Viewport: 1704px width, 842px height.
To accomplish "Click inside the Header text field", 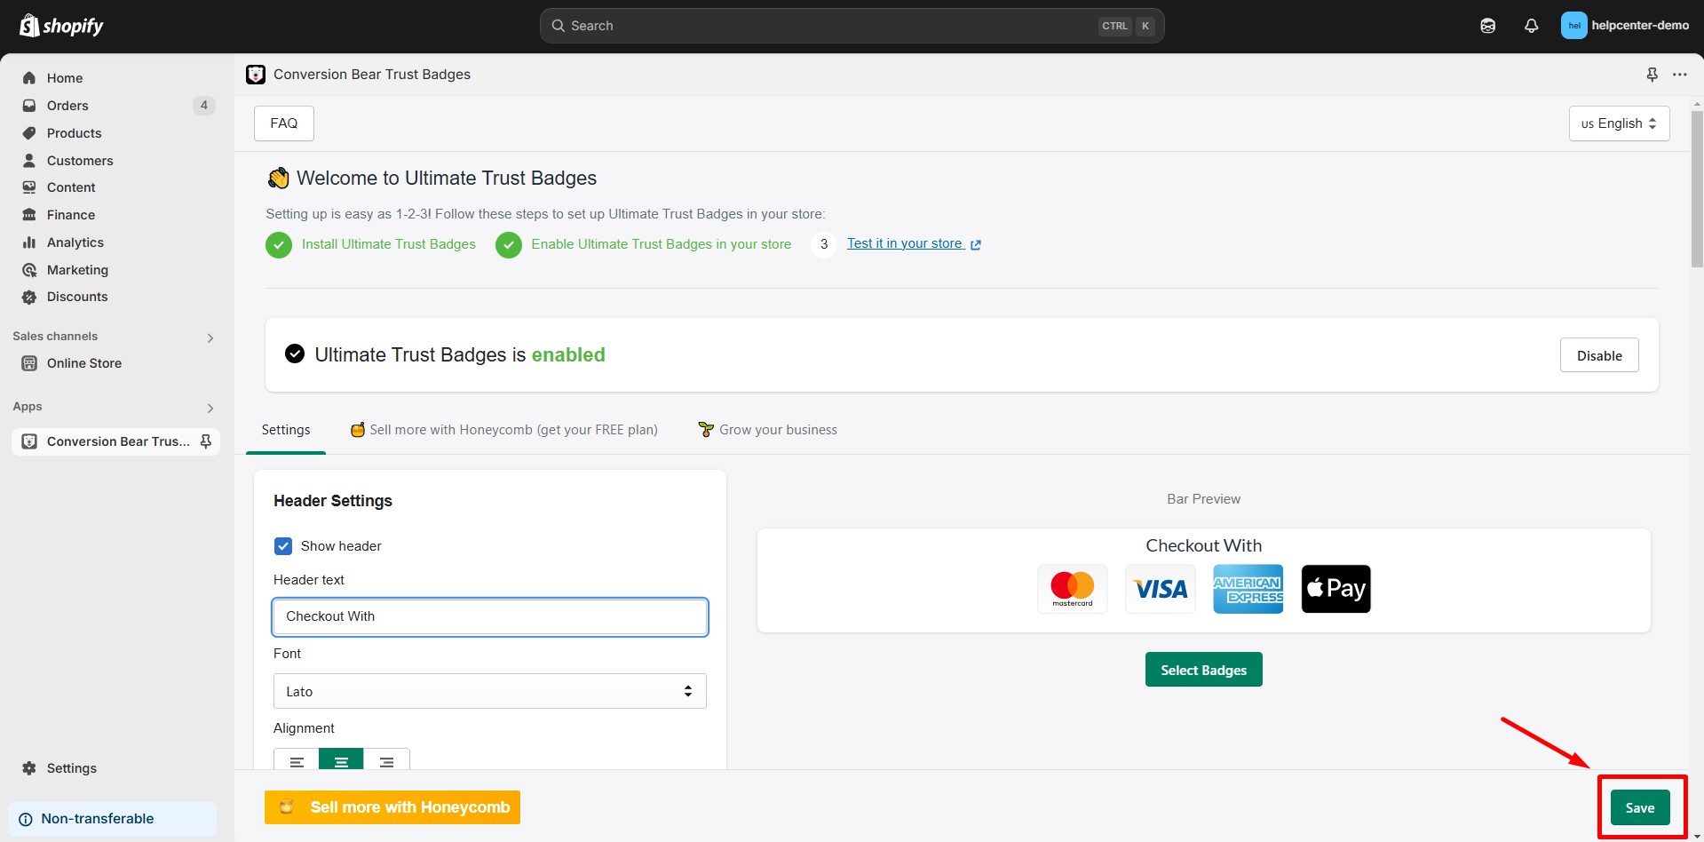I will tap(489, 616).
